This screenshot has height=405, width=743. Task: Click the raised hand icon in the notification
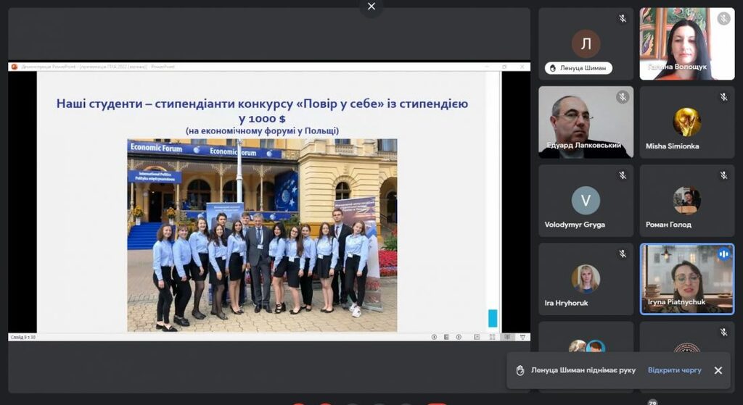(x=520, y=370)
